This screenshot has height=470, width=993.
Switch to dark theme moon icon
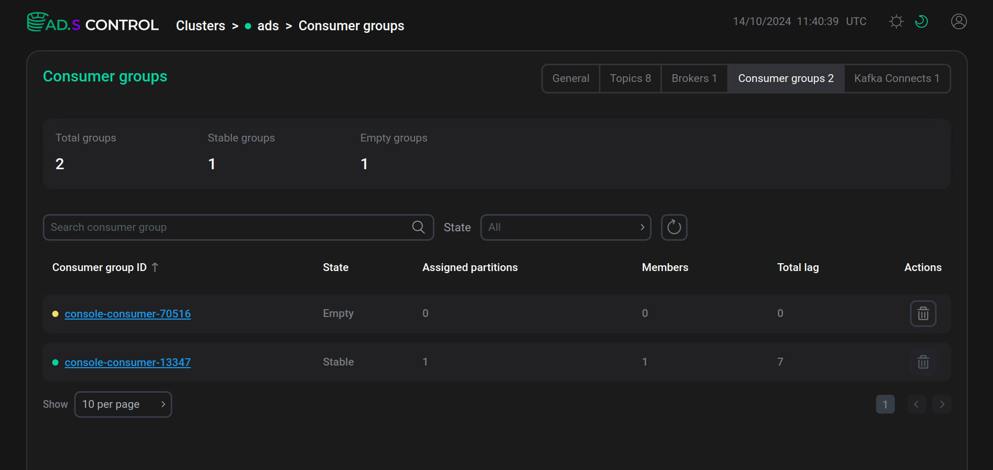pos(921,21)
